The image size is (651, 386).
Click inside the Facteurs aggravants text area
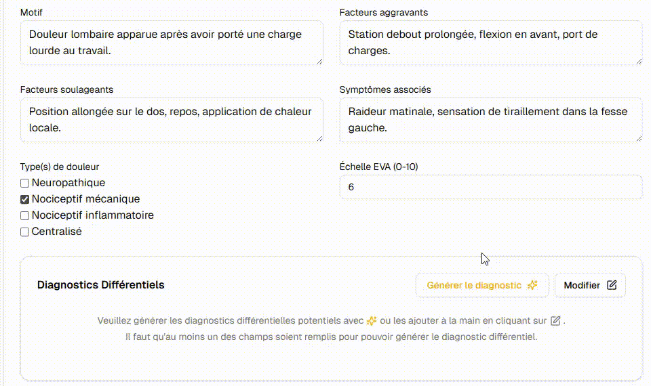490,43
